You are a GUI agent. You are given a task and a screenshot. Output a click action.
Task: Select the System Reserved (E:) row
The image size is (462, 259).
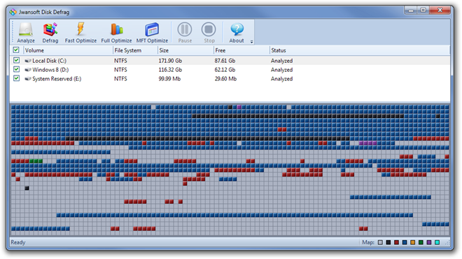coord(230,79)
